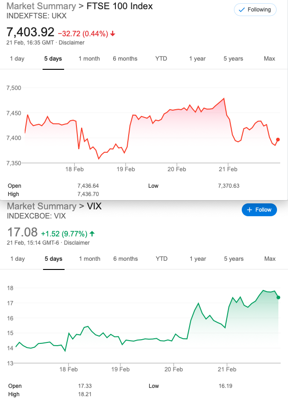Click the Following button for FTSE 100

click(255, 10)
